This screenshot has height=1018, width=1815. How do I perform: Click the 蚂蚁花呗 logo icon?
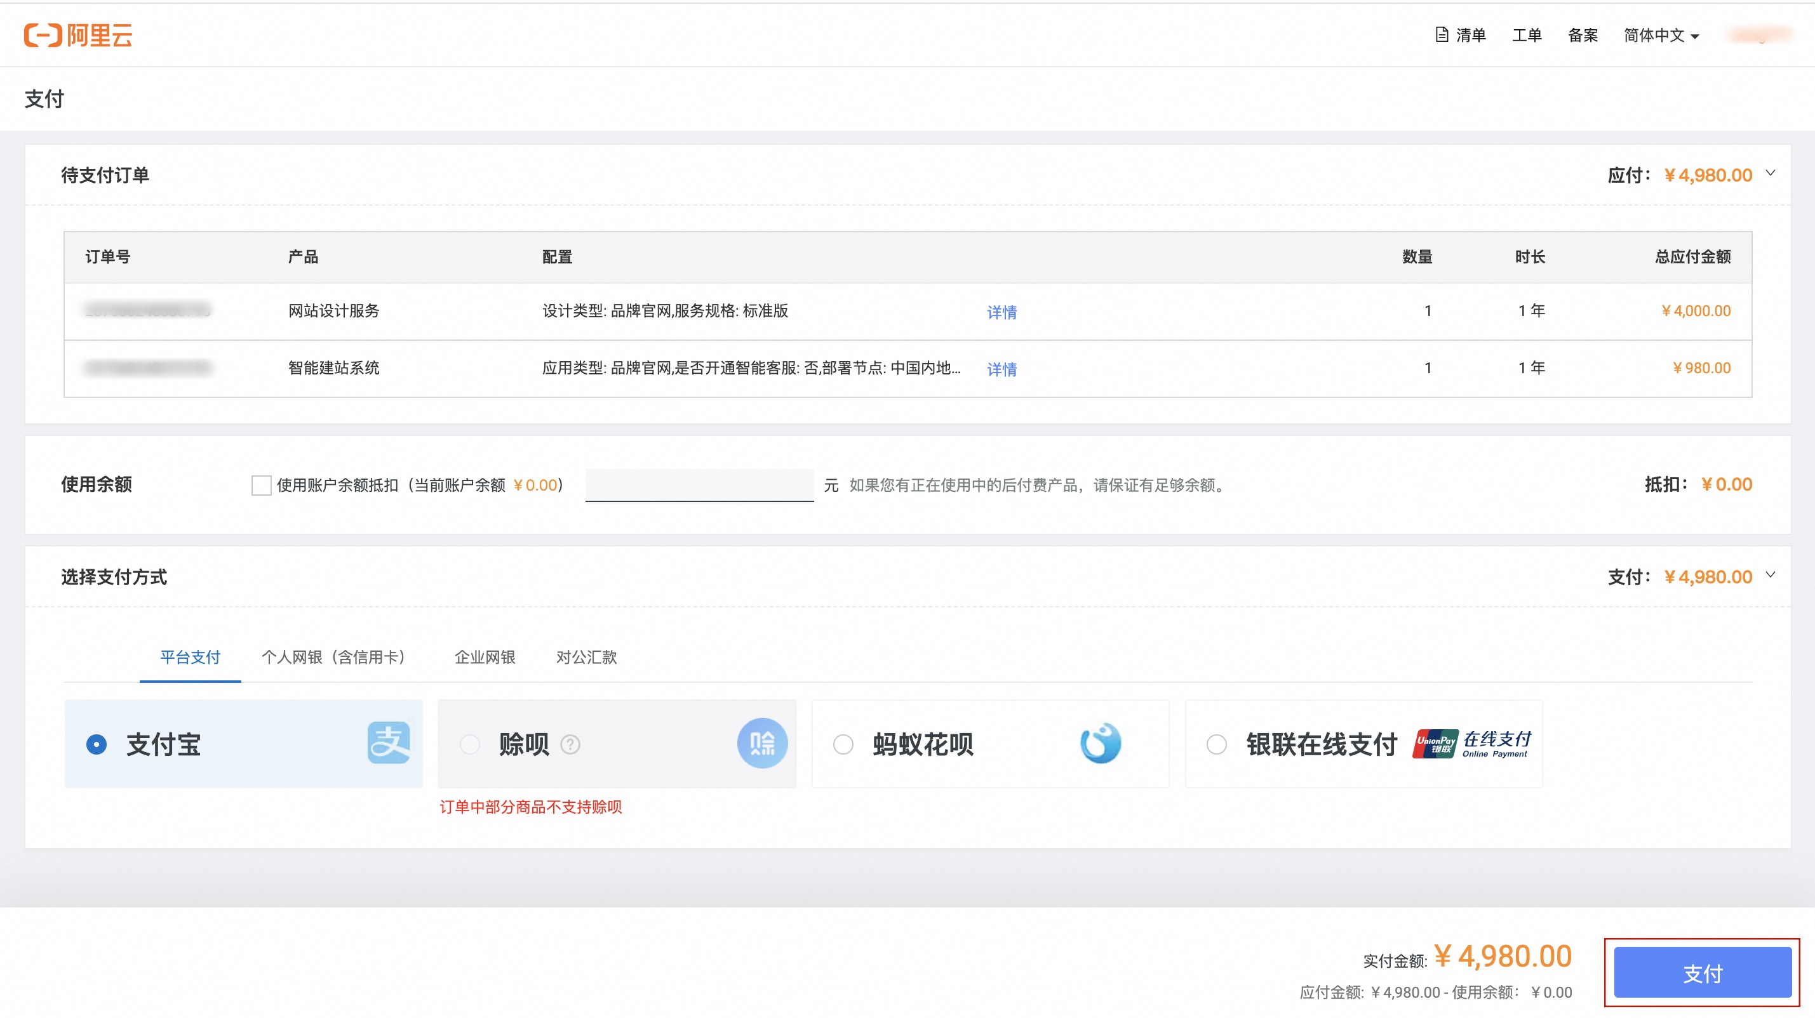point(1101,743)
